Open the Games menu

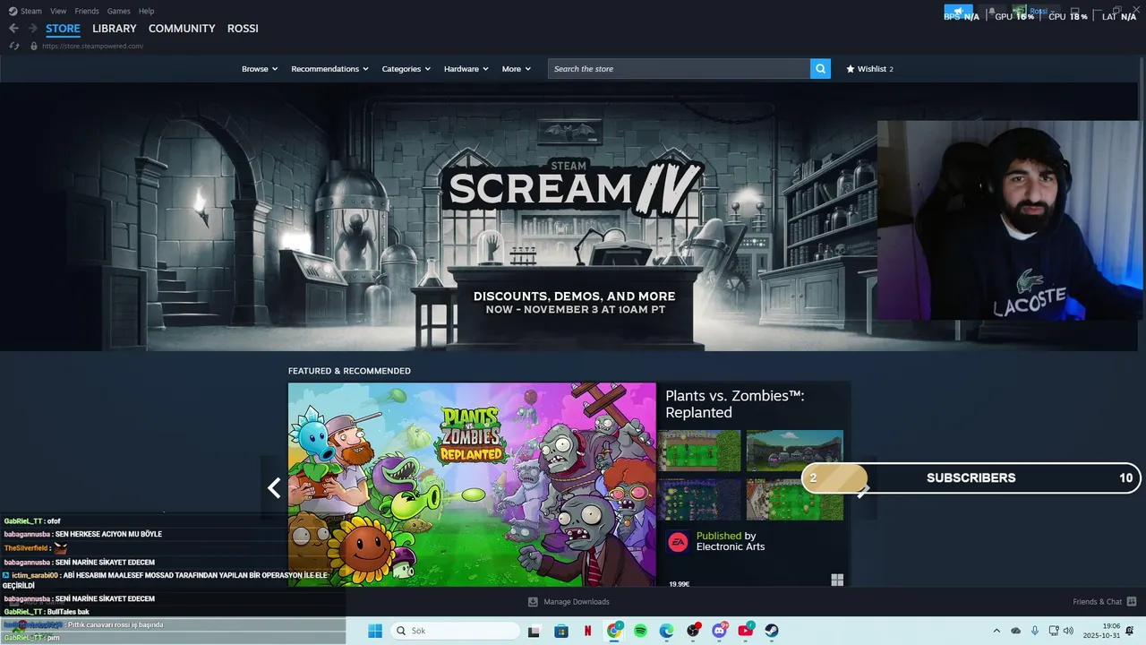(x=118, y=12)
